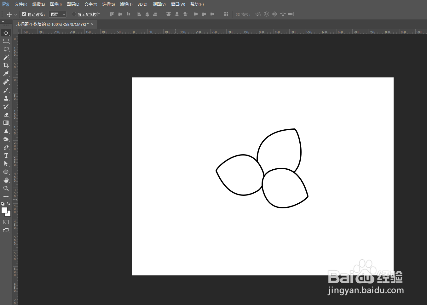
Task: Open the 帮助(H) menu
Action: [x=197, y=4]
